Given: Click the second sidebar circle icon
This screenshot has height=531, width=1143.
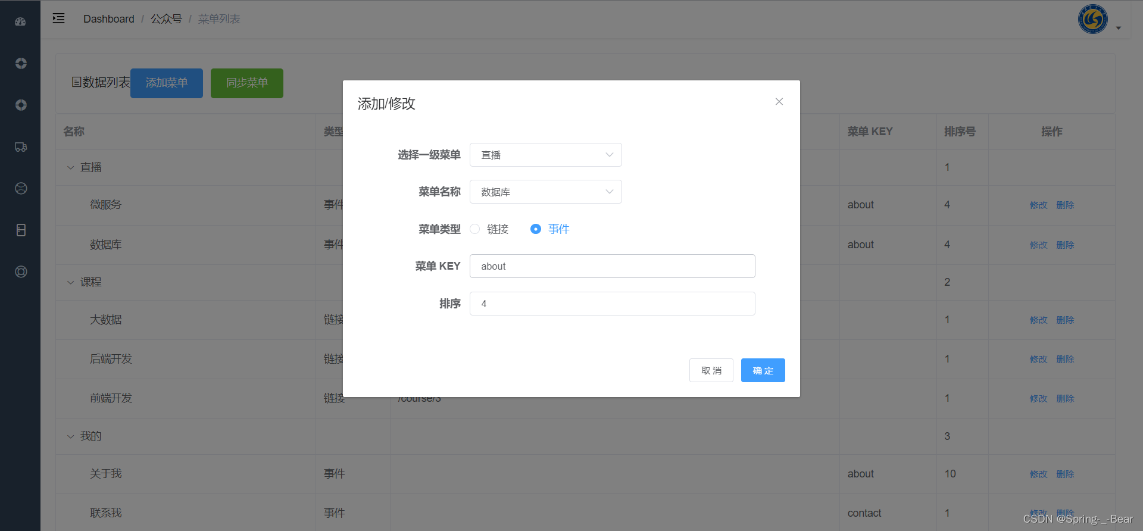Looking at the screenshot, I should tap(21, 63).
